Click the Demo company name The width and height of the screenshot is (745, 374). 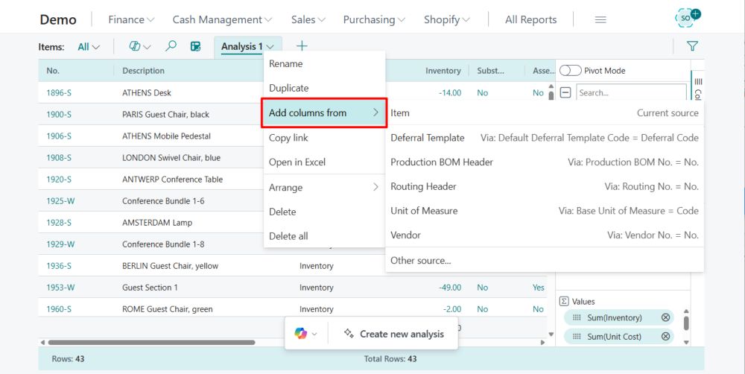58,19
